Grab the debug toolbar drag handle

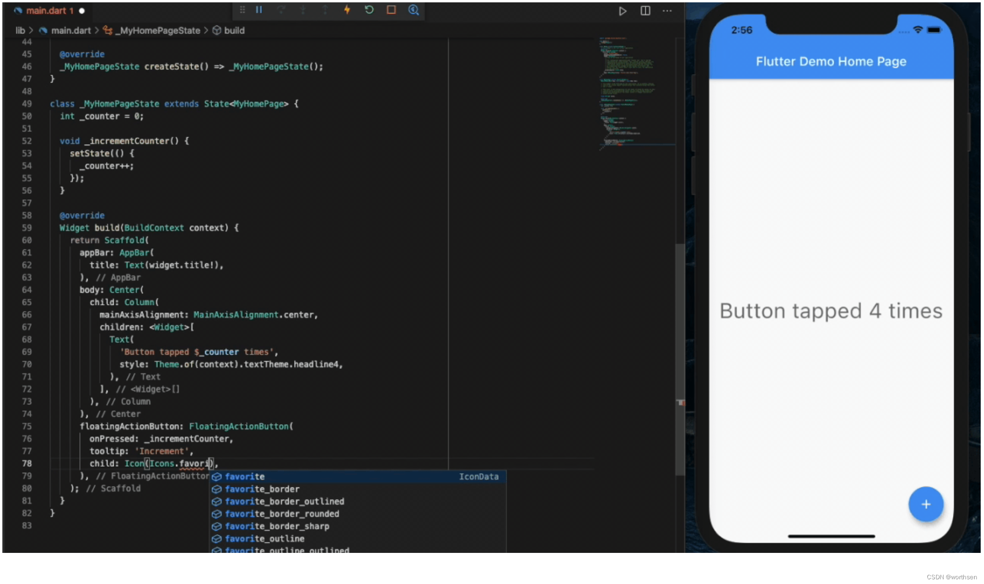tap(242, 10)
